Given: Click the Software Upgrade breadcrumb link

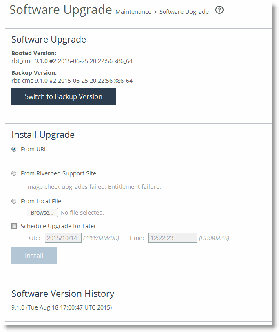Looking at the screenshot, I should [184, 12].
